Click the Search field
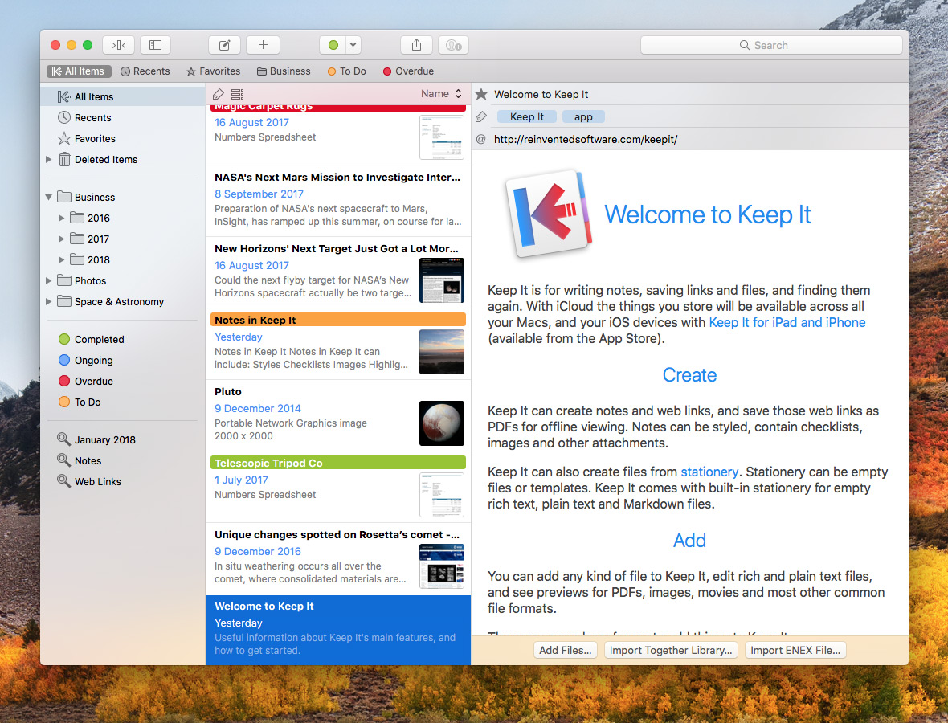Viewport: 948px width, 723px height. 771,45
